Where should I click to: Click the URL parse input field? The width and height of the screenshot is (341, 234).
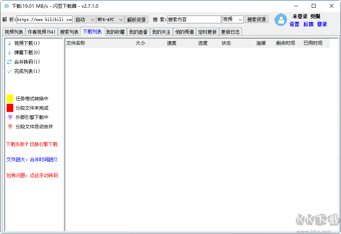(44, 19)
